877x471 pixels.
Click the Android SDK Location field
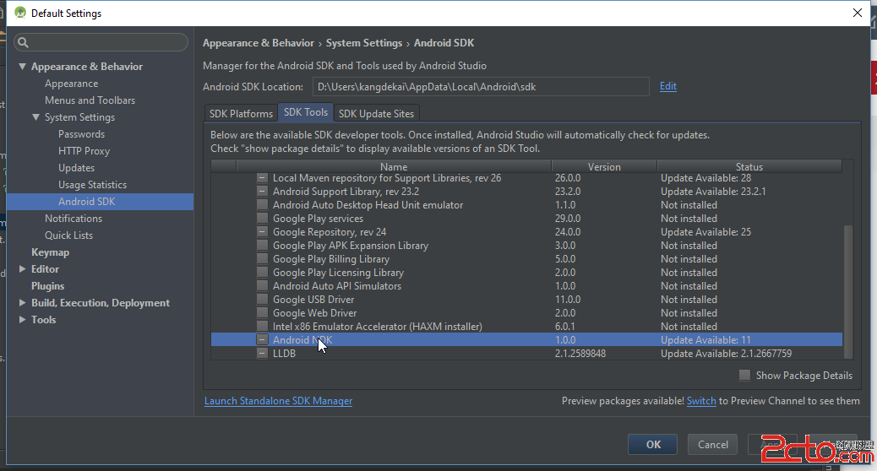480,86
